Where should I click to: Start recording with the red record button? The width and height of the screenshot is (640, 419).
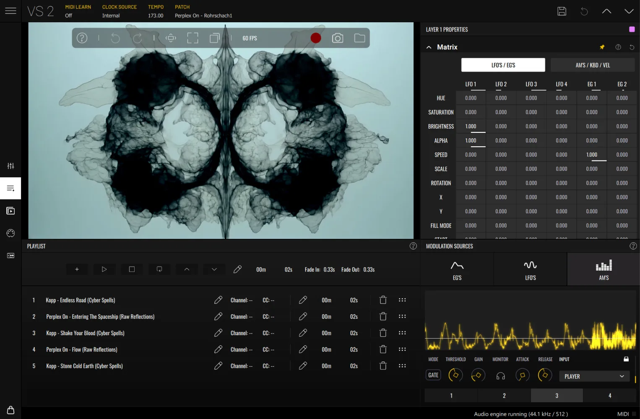pyautogui.click(x=316, y=38)
